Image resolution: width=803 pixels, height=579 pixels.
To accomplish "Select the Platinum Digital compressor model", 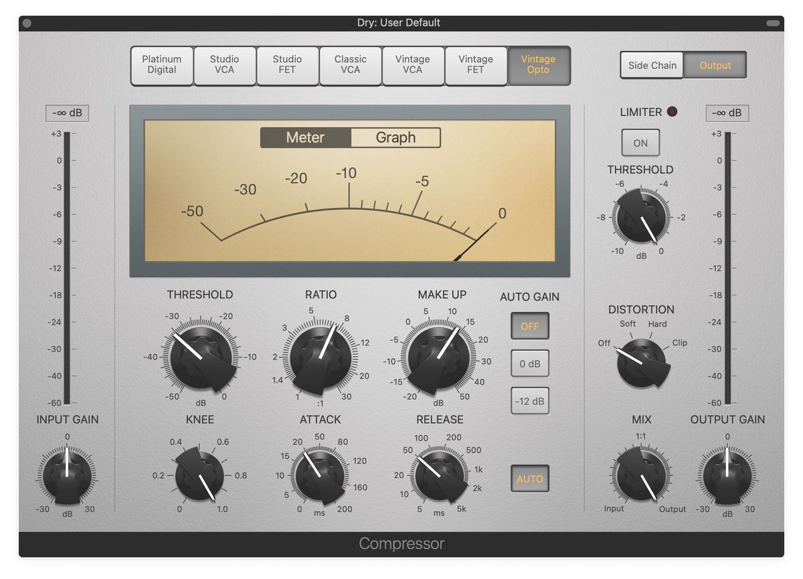I will pyautogui.click(x=161, y=65).
